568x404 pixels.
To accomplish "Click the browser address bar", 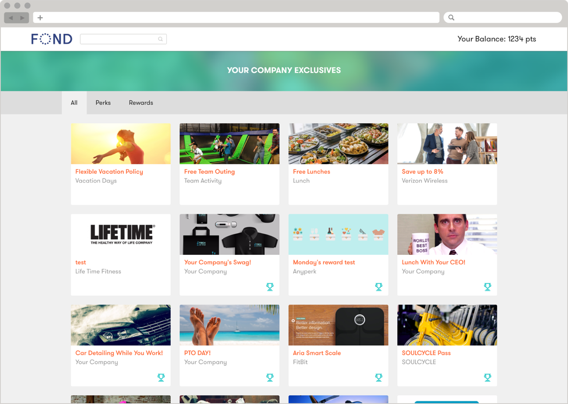I will tap(236, 18).
